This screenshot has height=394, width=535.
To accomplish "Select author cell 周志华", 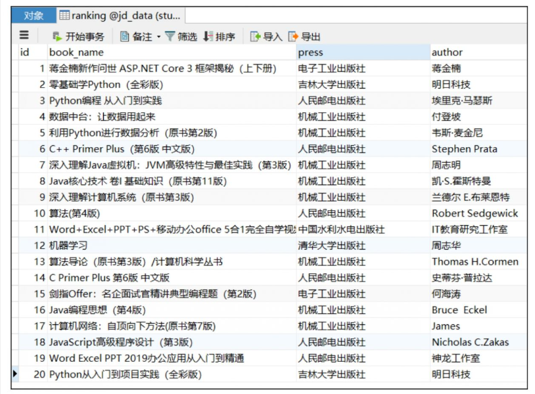I will (x=478, y=246).
